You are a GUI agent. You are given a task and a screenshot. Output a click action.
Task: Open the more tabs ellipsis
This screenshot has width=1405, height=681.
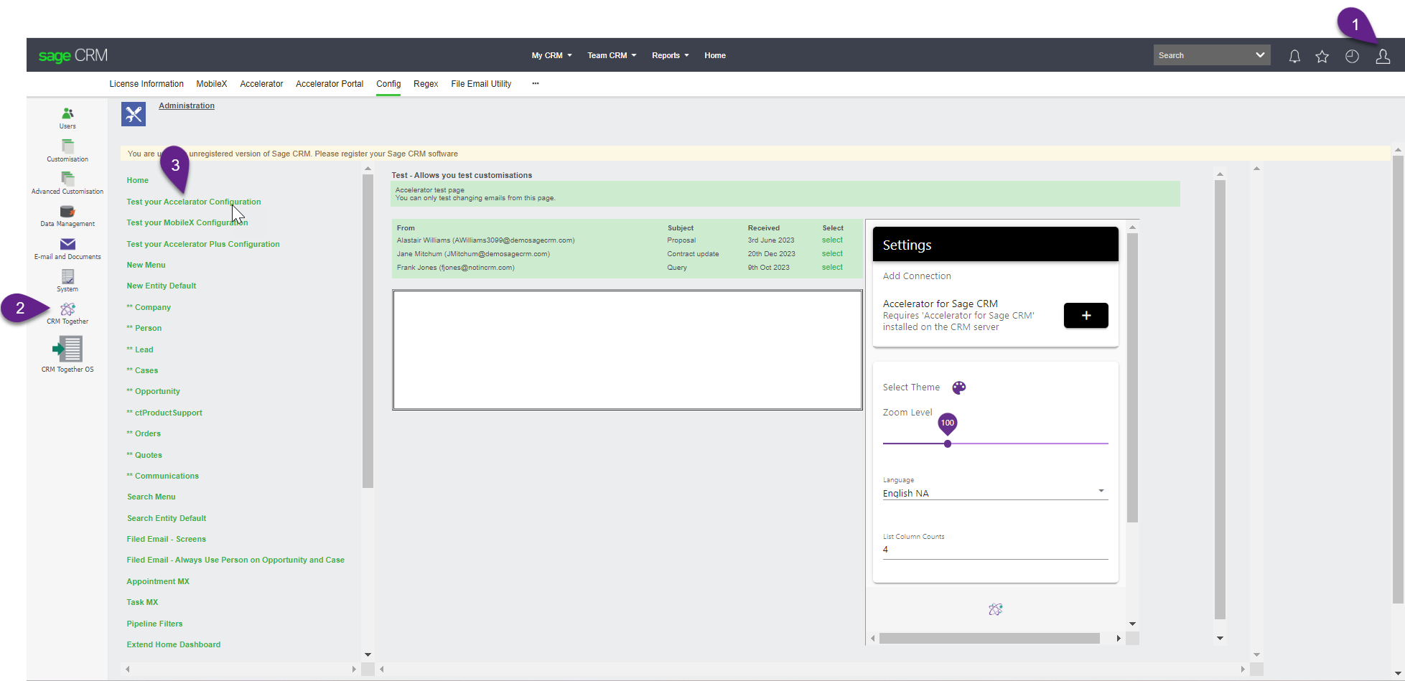[536, 84]
